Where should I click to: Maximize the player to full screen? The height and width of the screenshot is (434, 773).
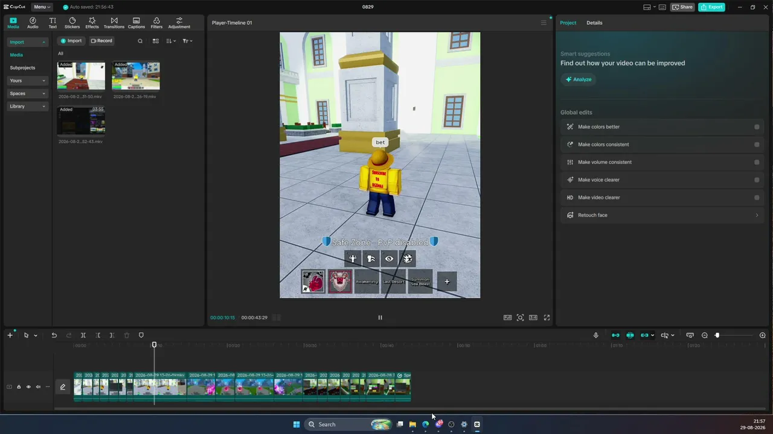547,318
